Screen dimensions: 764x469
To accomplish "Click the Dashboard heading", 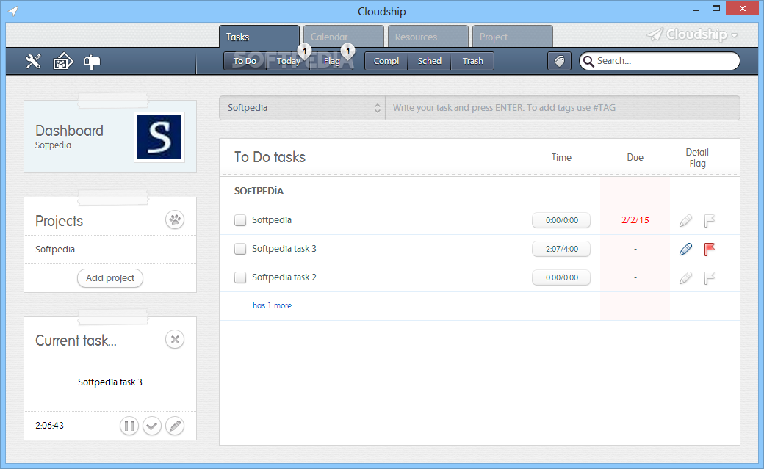I will [69, 131].
